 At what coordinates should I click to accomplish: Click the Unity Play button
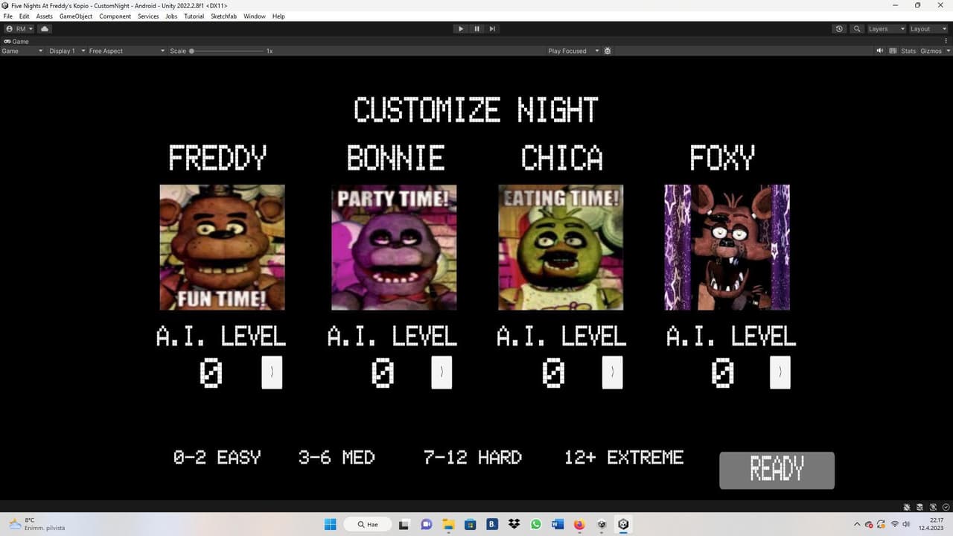click(x=460, y=28)
